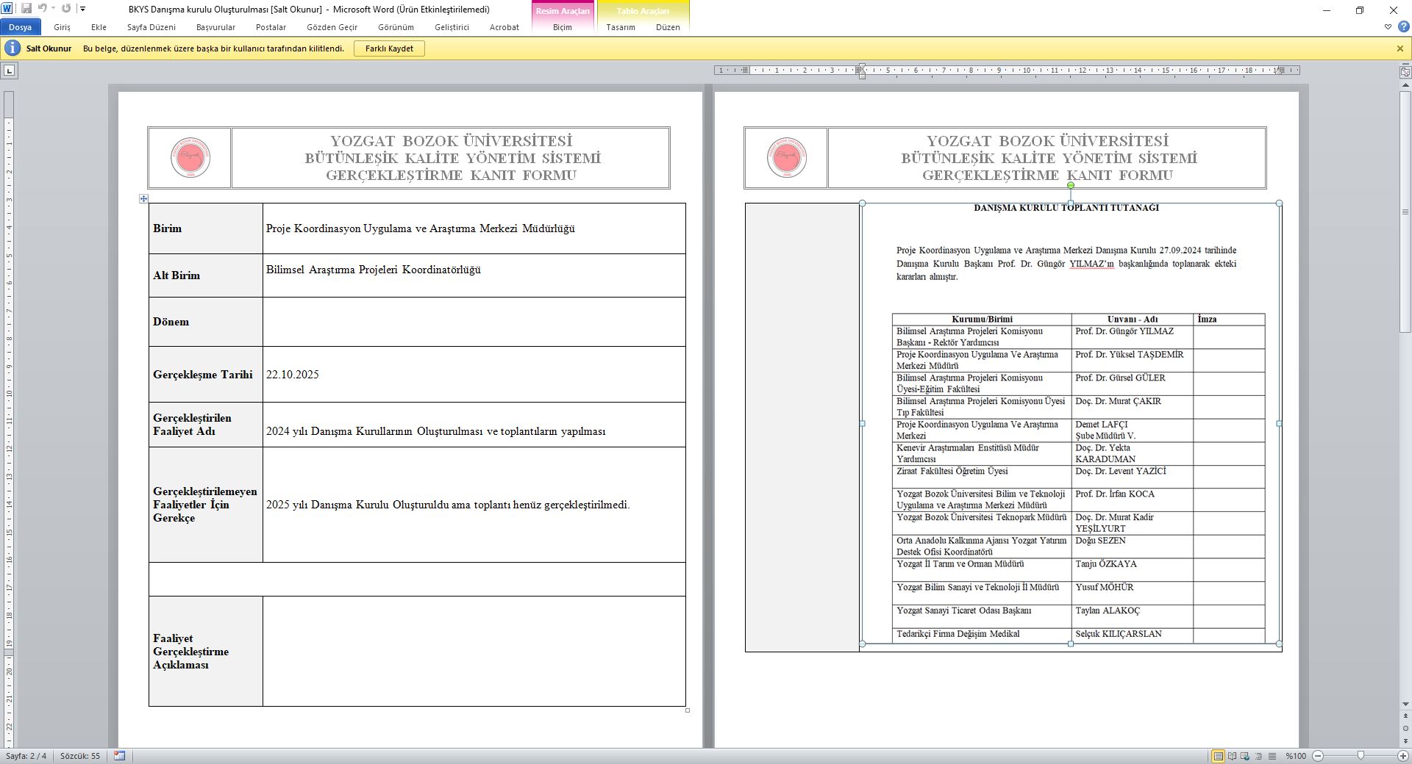This screenshot has height=764, width=1412.
Task: Expand the collapsed ribbon chevron
Action: (1388, 27)
